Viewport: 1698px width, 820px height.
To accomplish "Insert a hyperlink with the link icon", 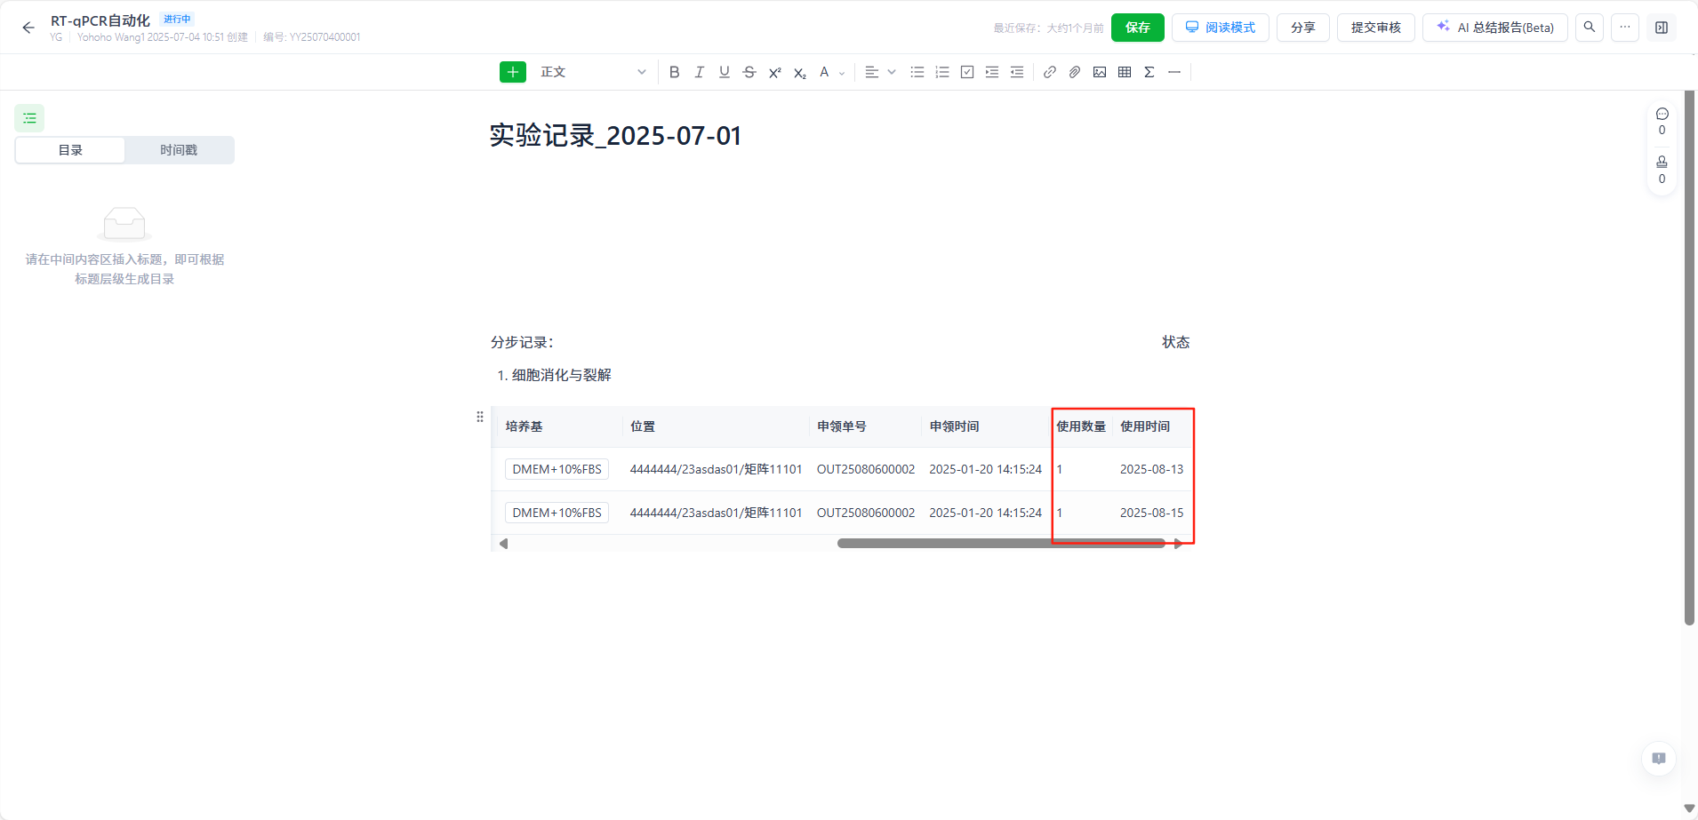I will coord(1050,72).
